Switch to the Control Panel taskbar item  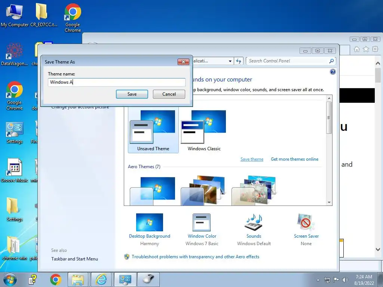(x=125, y=280)
